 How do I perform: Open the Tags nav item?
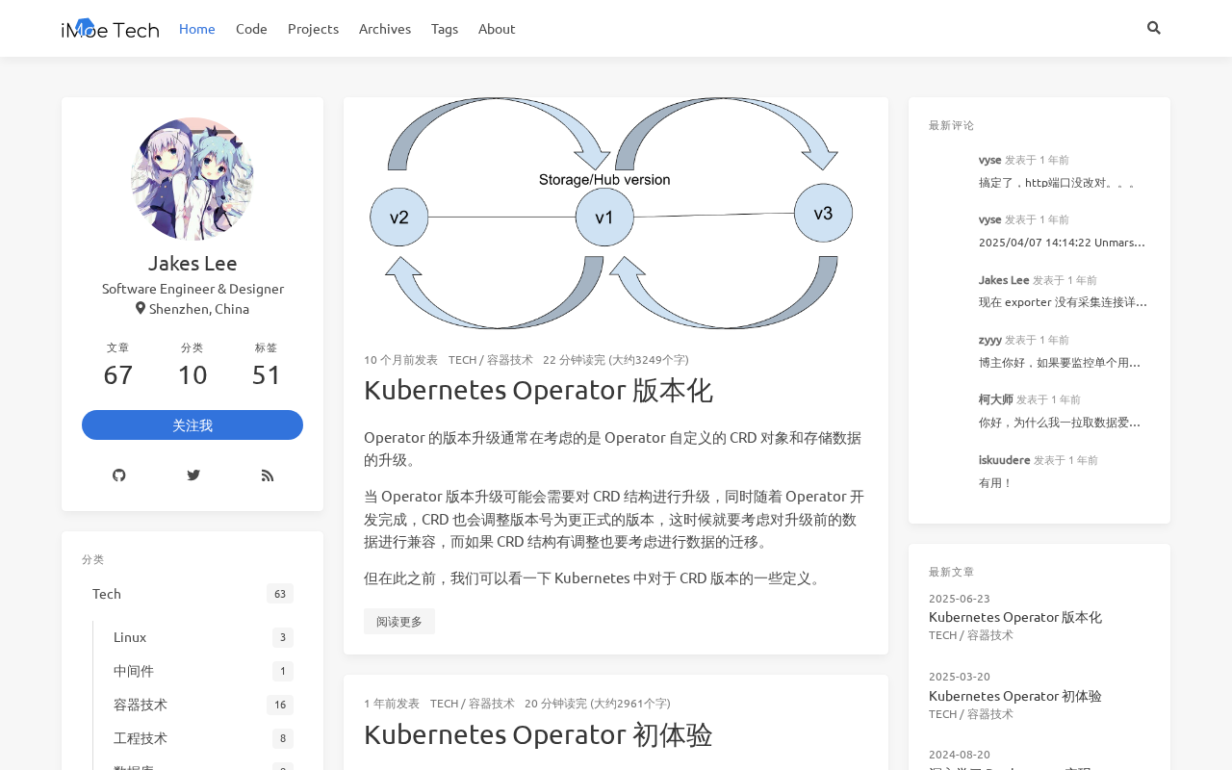445,28
